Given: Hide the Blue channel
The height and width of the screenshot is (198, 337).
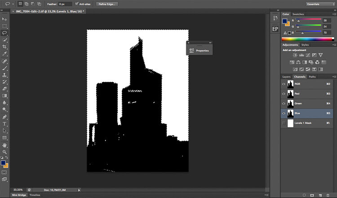Looking at the screenshot, I should (284, 114).
